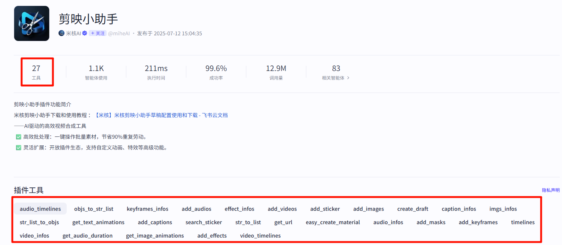Open the 飞书云文档 tutorial link
Viewport: 562px width, 245px height.
click(x=161, y=115)
